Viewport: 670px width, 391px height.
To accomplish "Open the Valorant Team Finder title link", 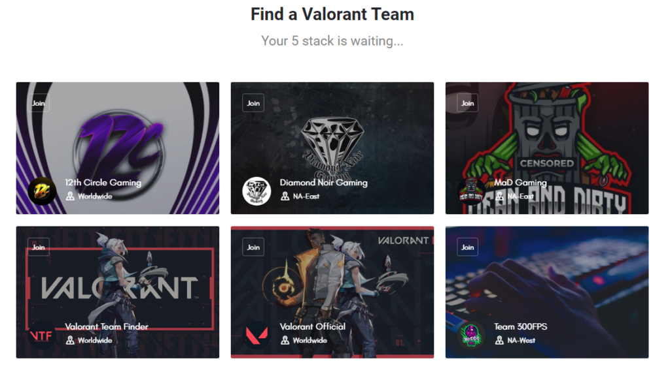I will click(x=107, y=326).
